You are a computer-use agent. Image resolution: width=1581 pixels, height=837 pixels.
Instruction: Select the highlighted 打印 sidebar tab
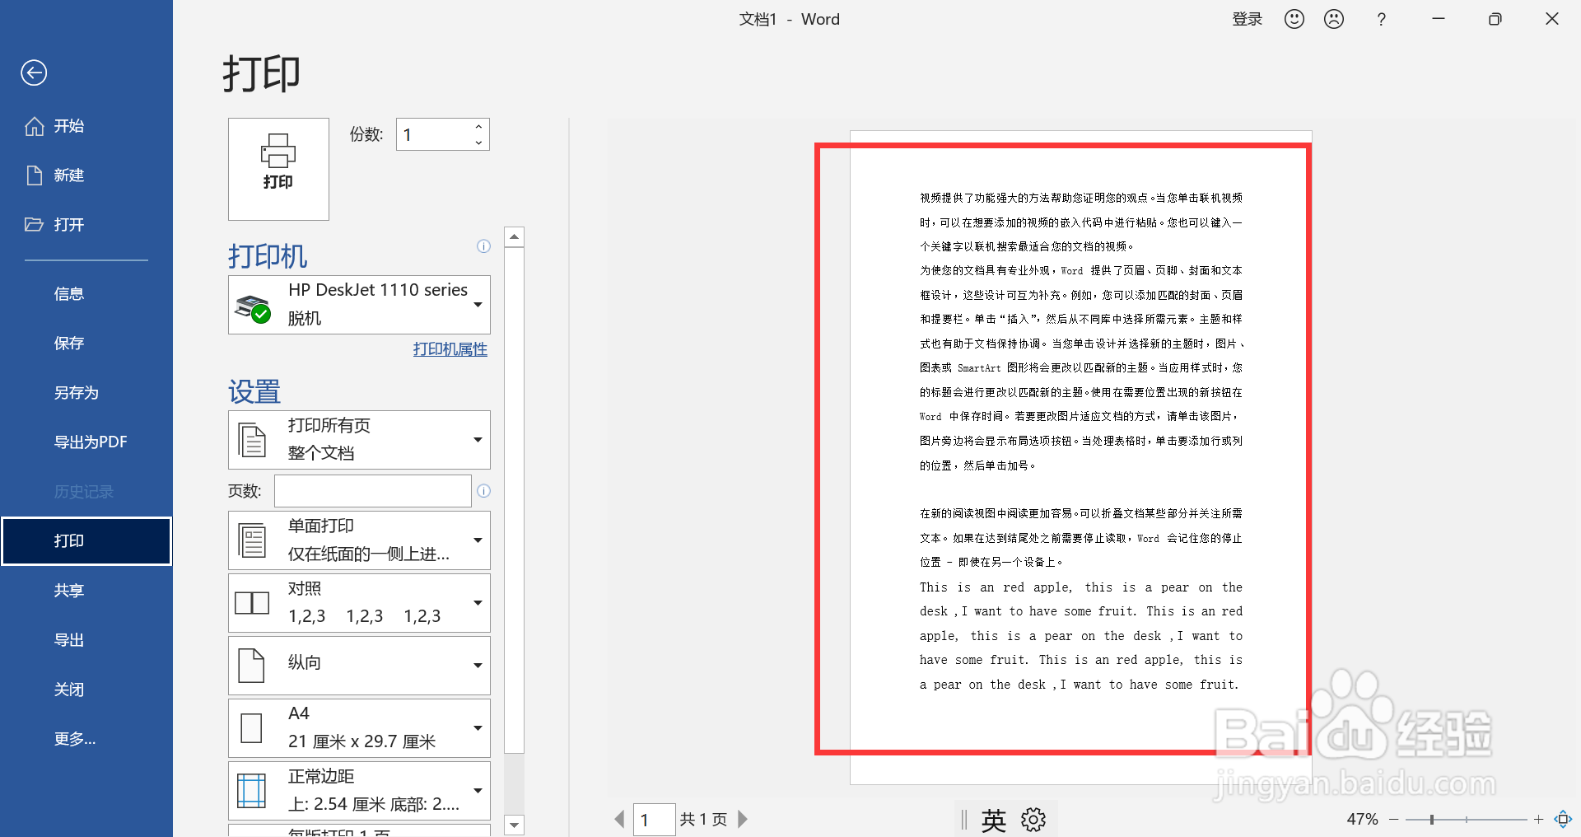[86, 541]
